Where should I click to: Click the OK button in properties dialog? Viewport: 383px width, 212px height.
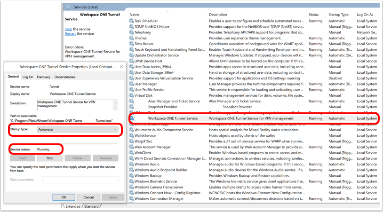64,197
